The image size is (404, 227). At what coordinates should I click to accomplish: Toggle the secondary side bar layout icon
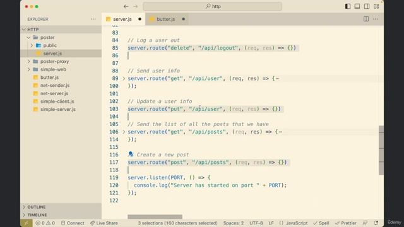367,6
